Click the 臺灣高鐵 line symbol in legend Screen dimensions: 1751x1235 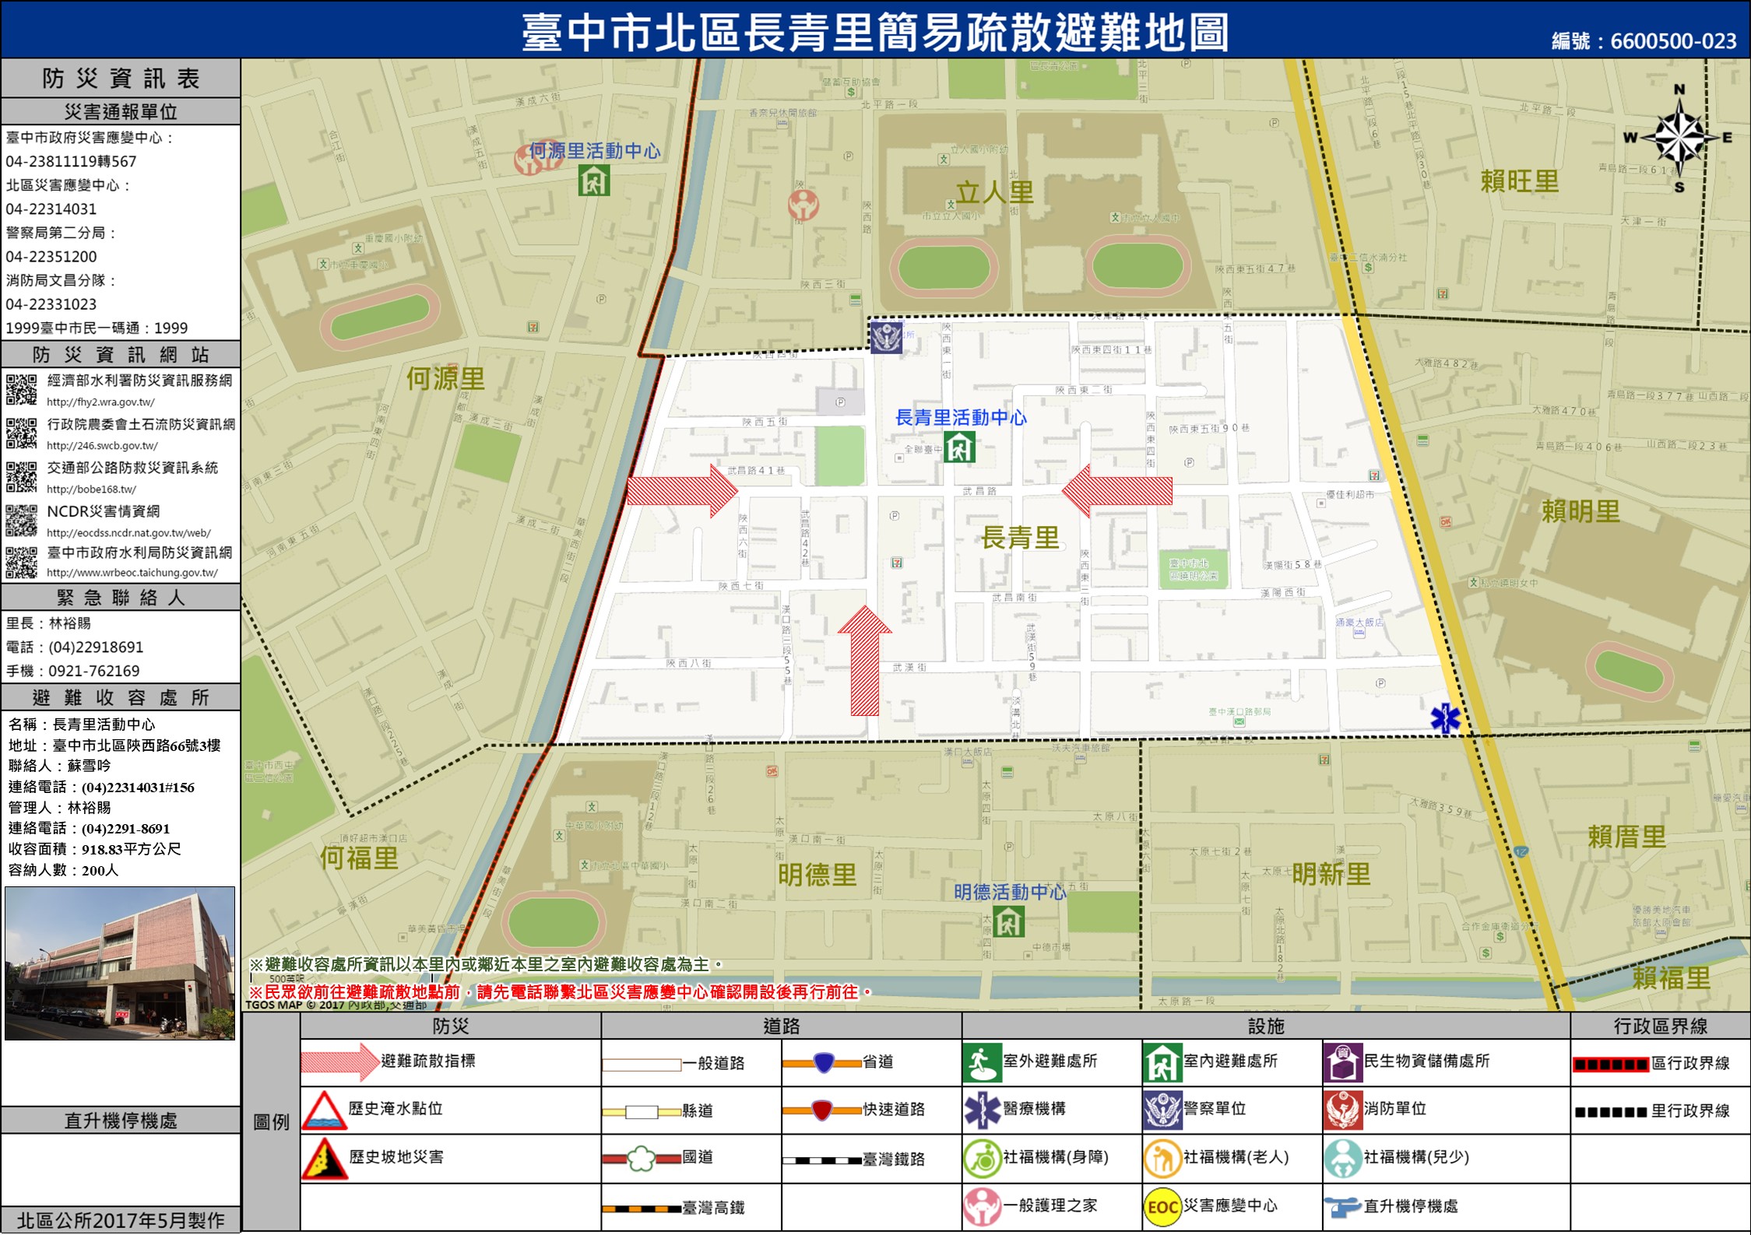point(642,1209)
